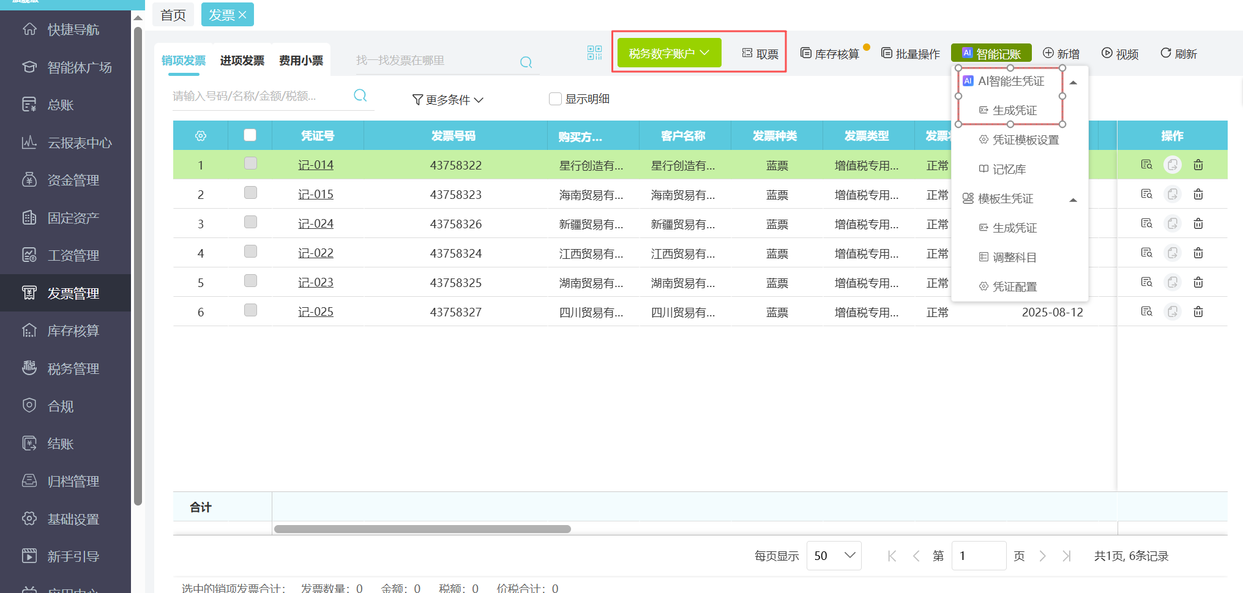Open 总账 module in sidebar

(x=65, y=105)
